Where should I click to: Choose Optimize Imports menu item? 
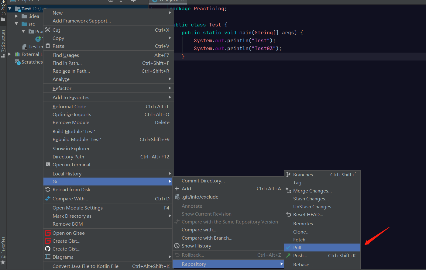(108, 114)
